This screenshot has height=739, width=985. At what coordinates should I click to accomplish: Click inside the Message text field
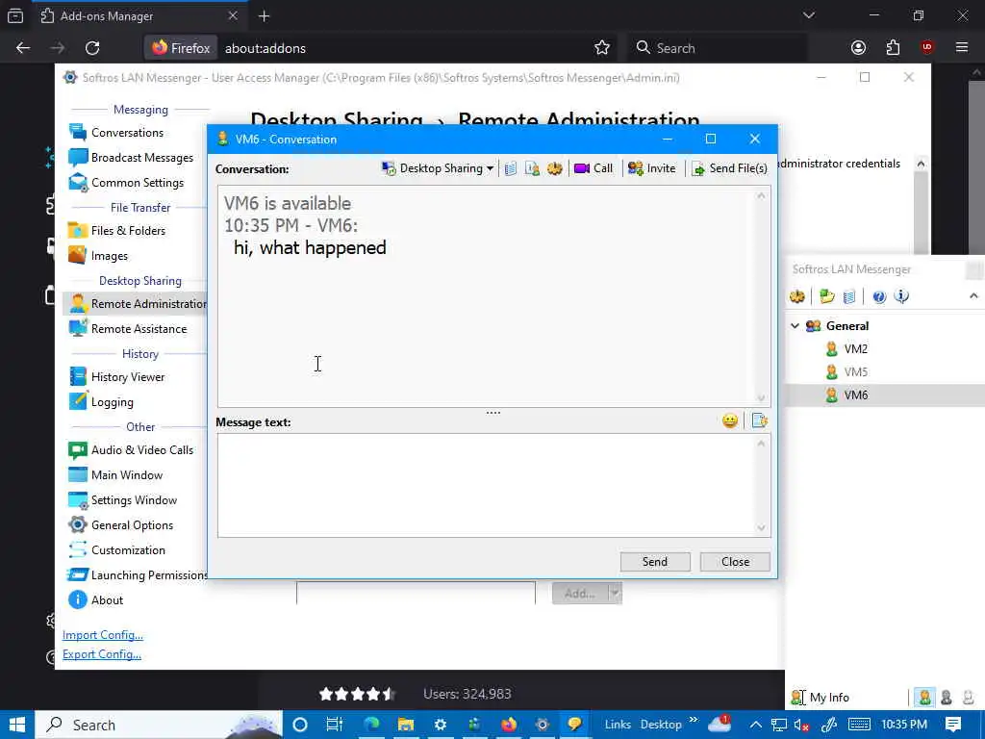pyautogui.click(x=487, y=485)
